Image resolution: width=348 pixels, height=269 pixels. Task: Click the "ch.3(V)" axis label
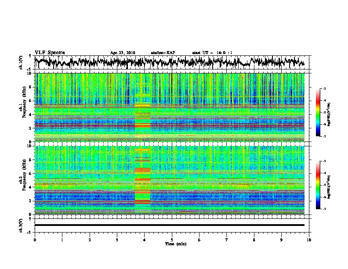tap(21, 225)
